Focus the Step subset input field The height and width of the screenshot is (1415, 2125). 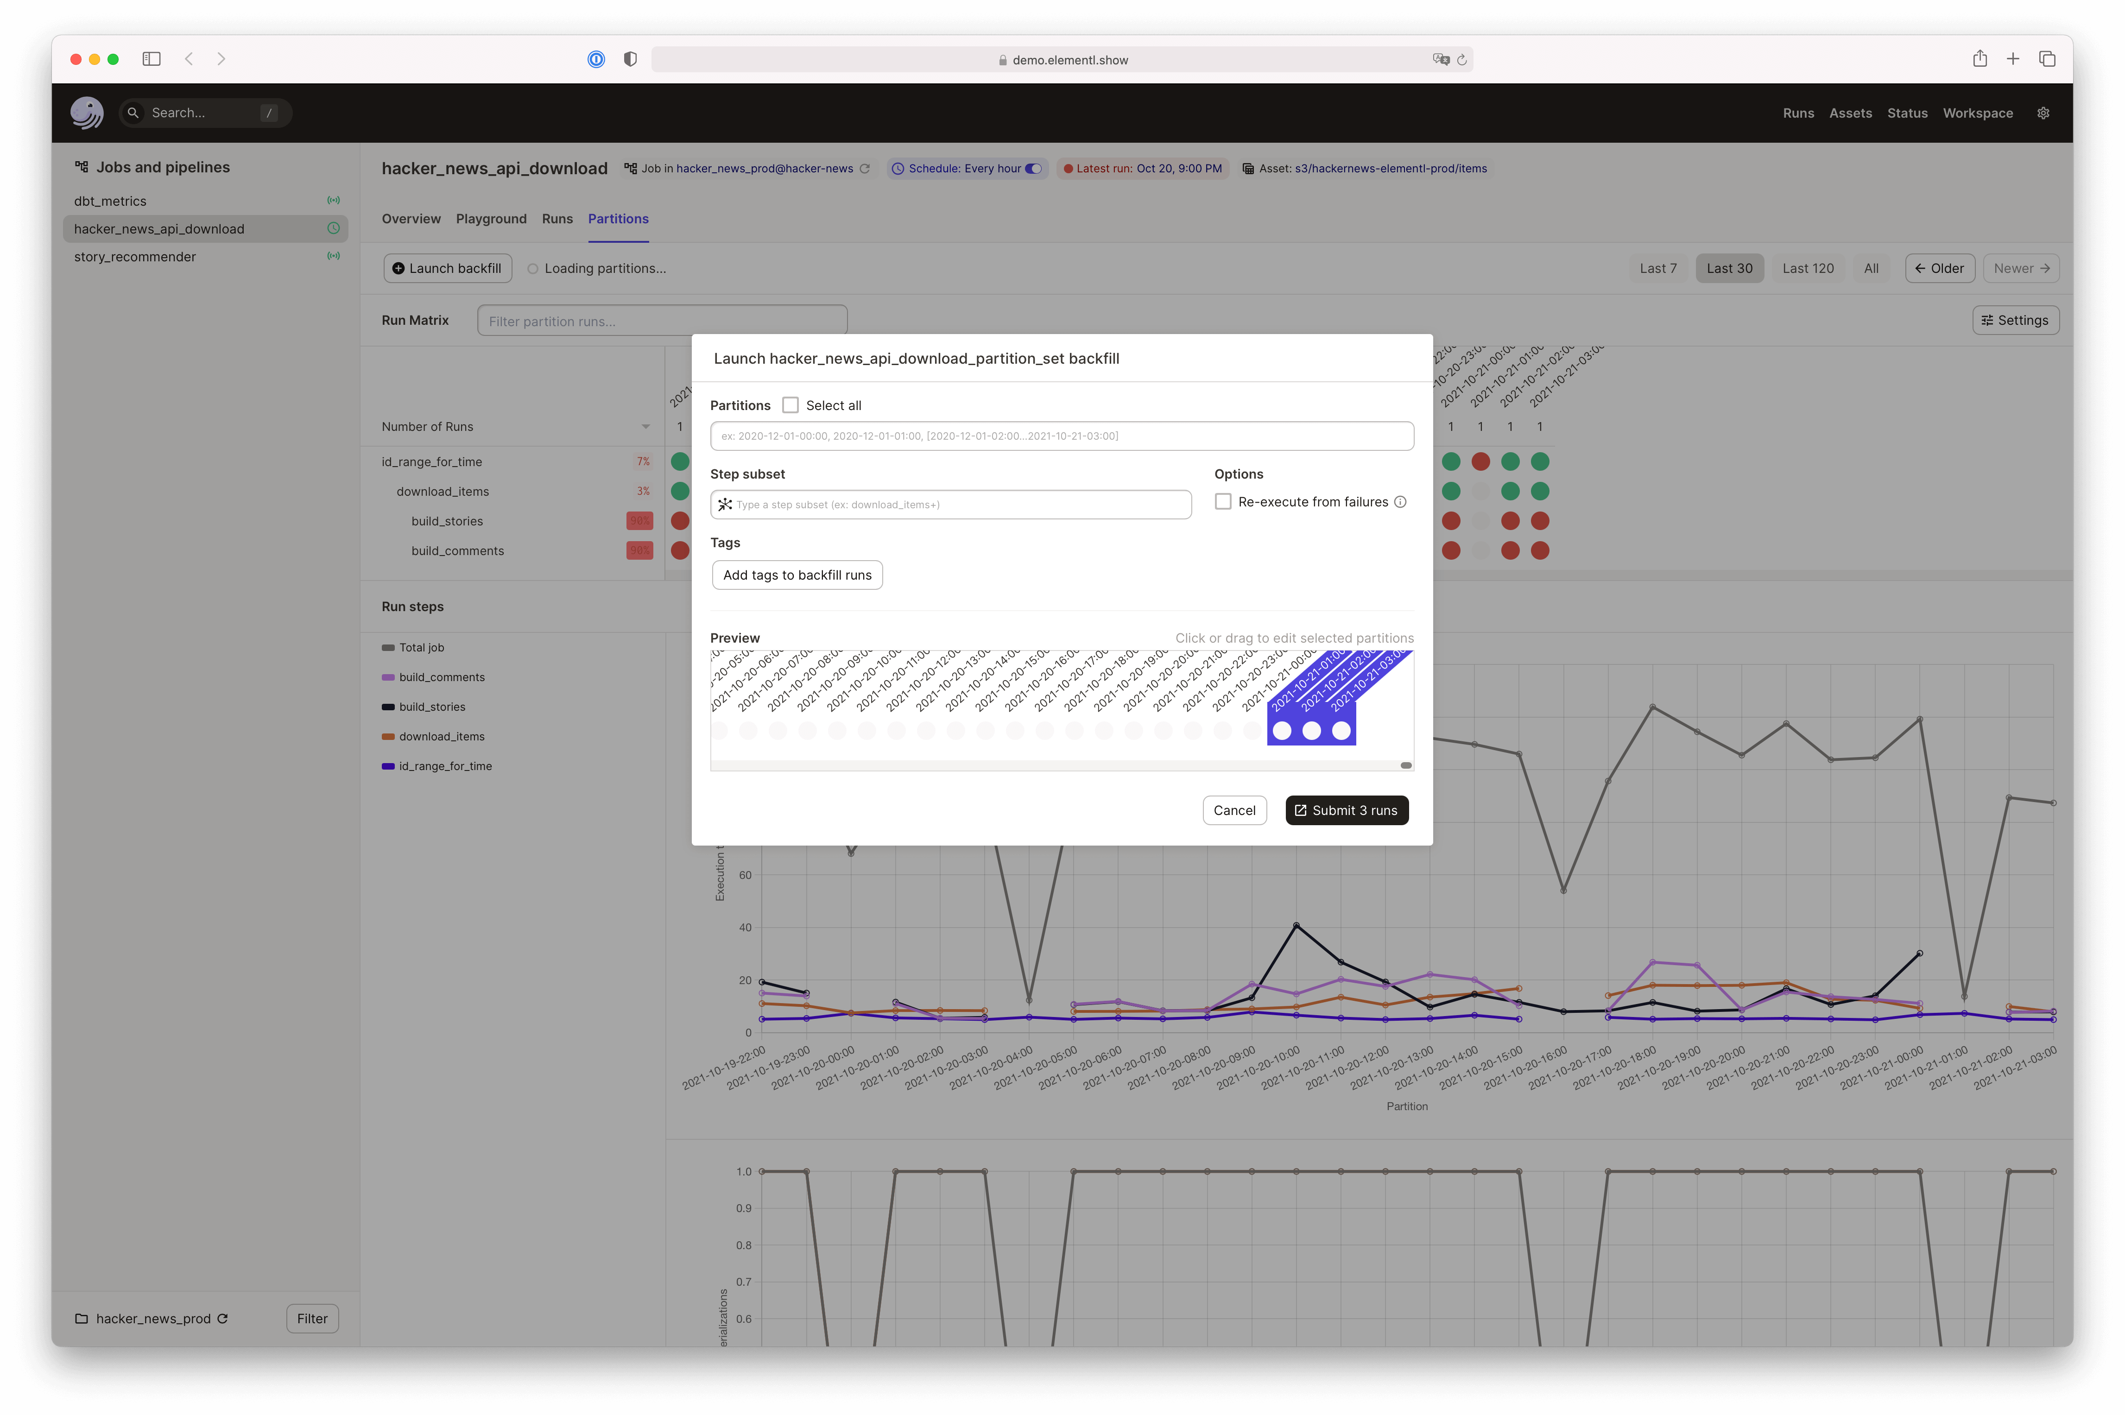tap(950, 505)
